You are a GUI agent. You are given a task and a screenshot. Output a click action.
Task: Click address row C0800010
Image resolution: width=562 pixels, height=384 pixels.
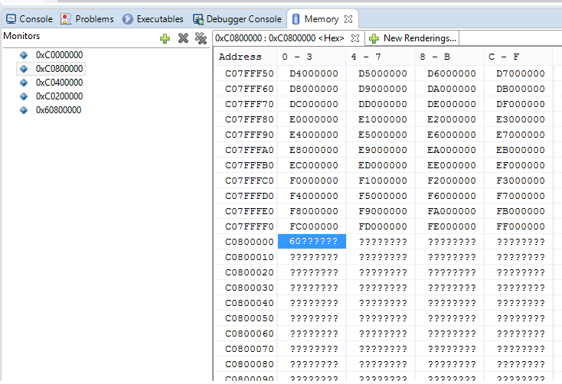click(249, 257)
